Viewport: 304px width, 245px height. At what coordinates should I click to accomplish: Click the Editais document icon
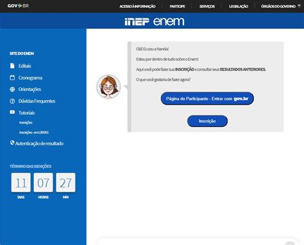(x=12, y=66)
